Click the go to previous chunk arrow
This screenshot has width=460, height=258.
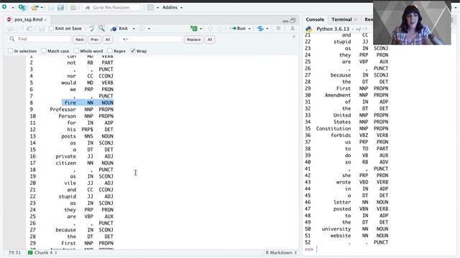tap(210, 29)
